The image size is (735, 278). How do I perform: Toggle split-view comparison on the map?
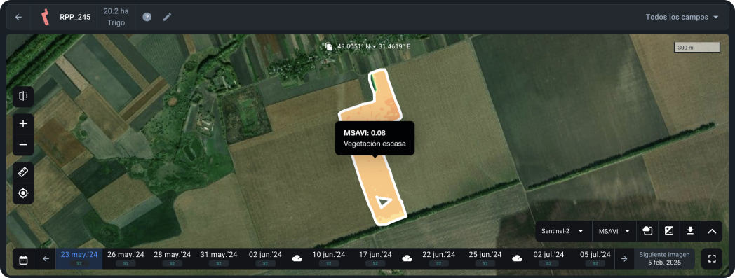[23, 97]
